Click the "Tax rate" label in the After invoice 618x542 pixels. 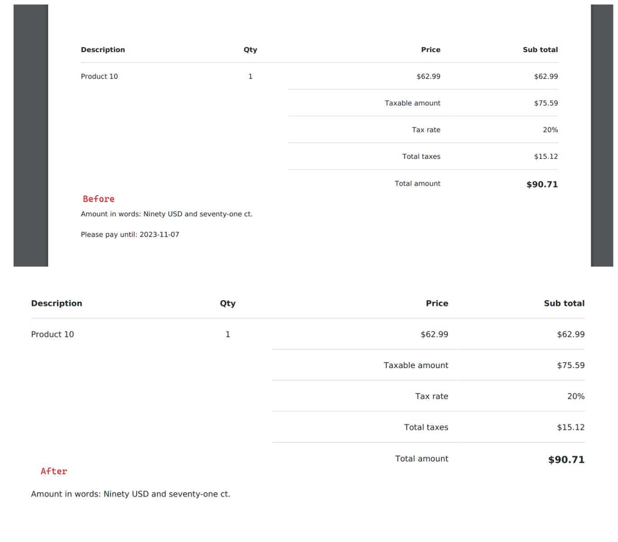(x=431, y=397)
